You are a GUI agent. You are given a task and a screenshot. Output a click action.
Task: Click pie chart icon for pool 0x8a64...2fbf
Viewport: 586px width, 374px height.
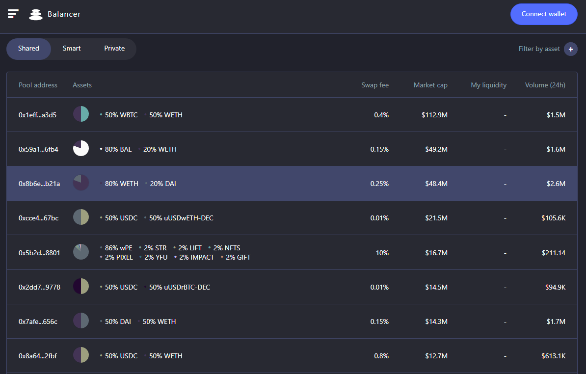click(x=80, y=355)
